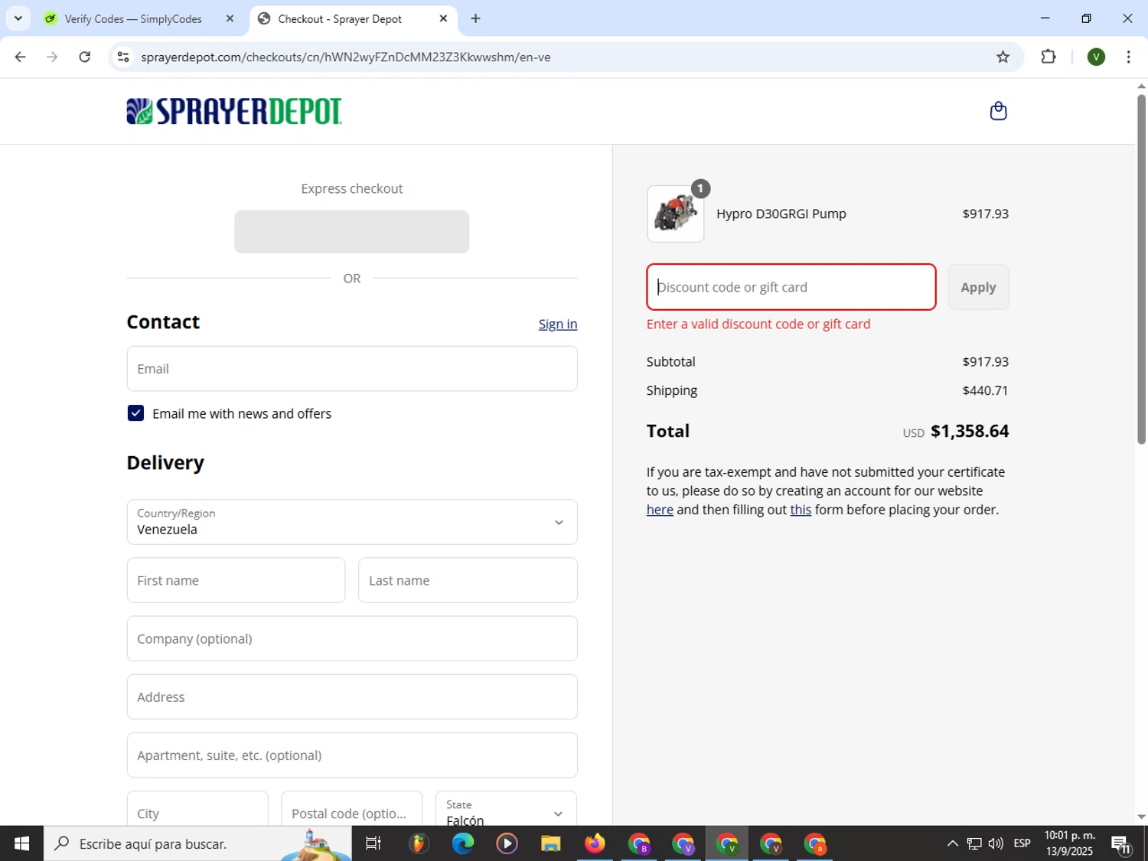
Task: Open File Explorer from taskbar
Action: (x=550, y=843)
